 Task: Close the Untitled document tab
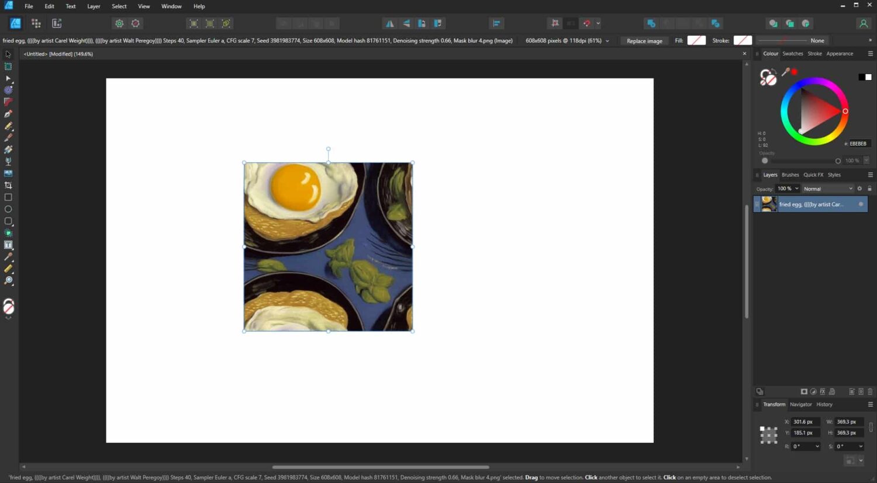pyautogui.click(x=744, y=54)
